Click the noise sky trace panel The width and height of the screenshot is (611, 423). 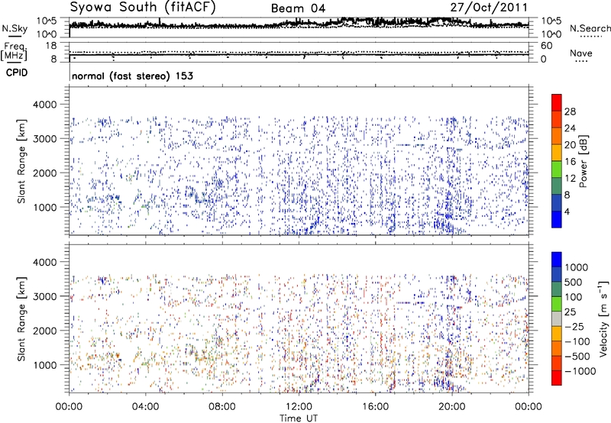click(x=299, y=27)
